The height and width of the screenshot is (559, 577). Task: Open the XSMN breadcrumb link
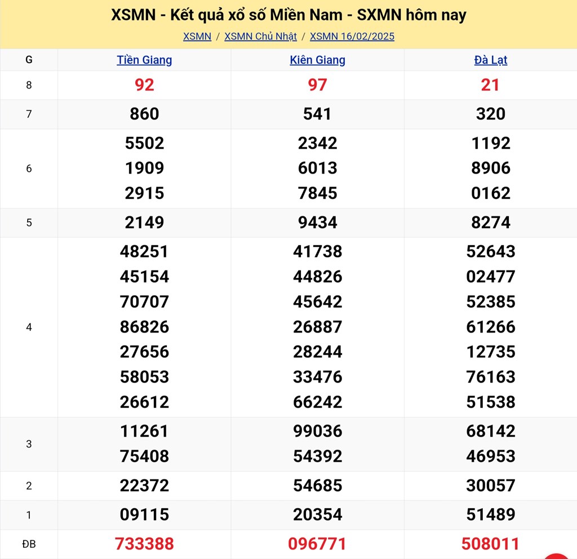197,37
